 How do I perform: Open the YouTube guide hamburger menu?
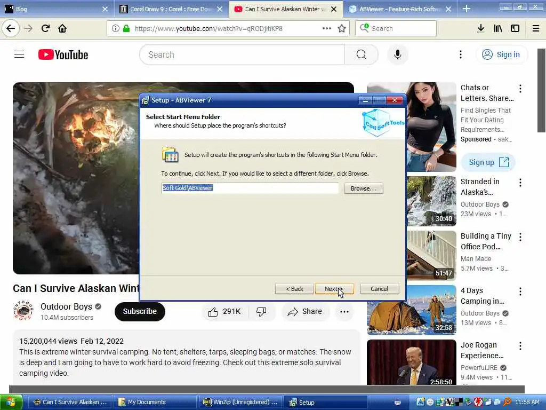click(19, 54)
